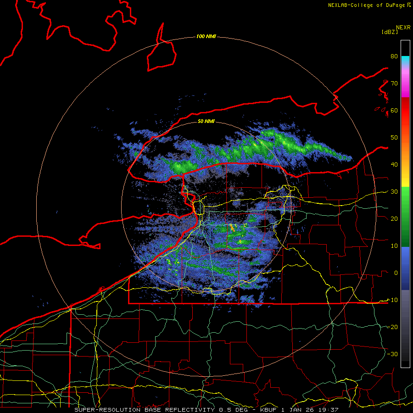
Task: Click the green band of the dBZ color bar
Action: 405,217
